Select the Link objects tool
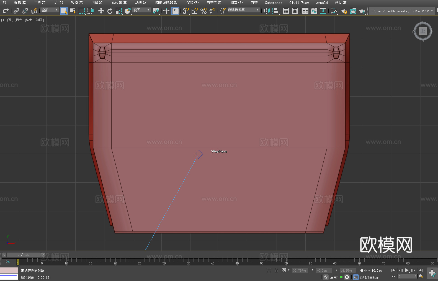This screenshot has height=281, width=438. [x=16, y=11]
